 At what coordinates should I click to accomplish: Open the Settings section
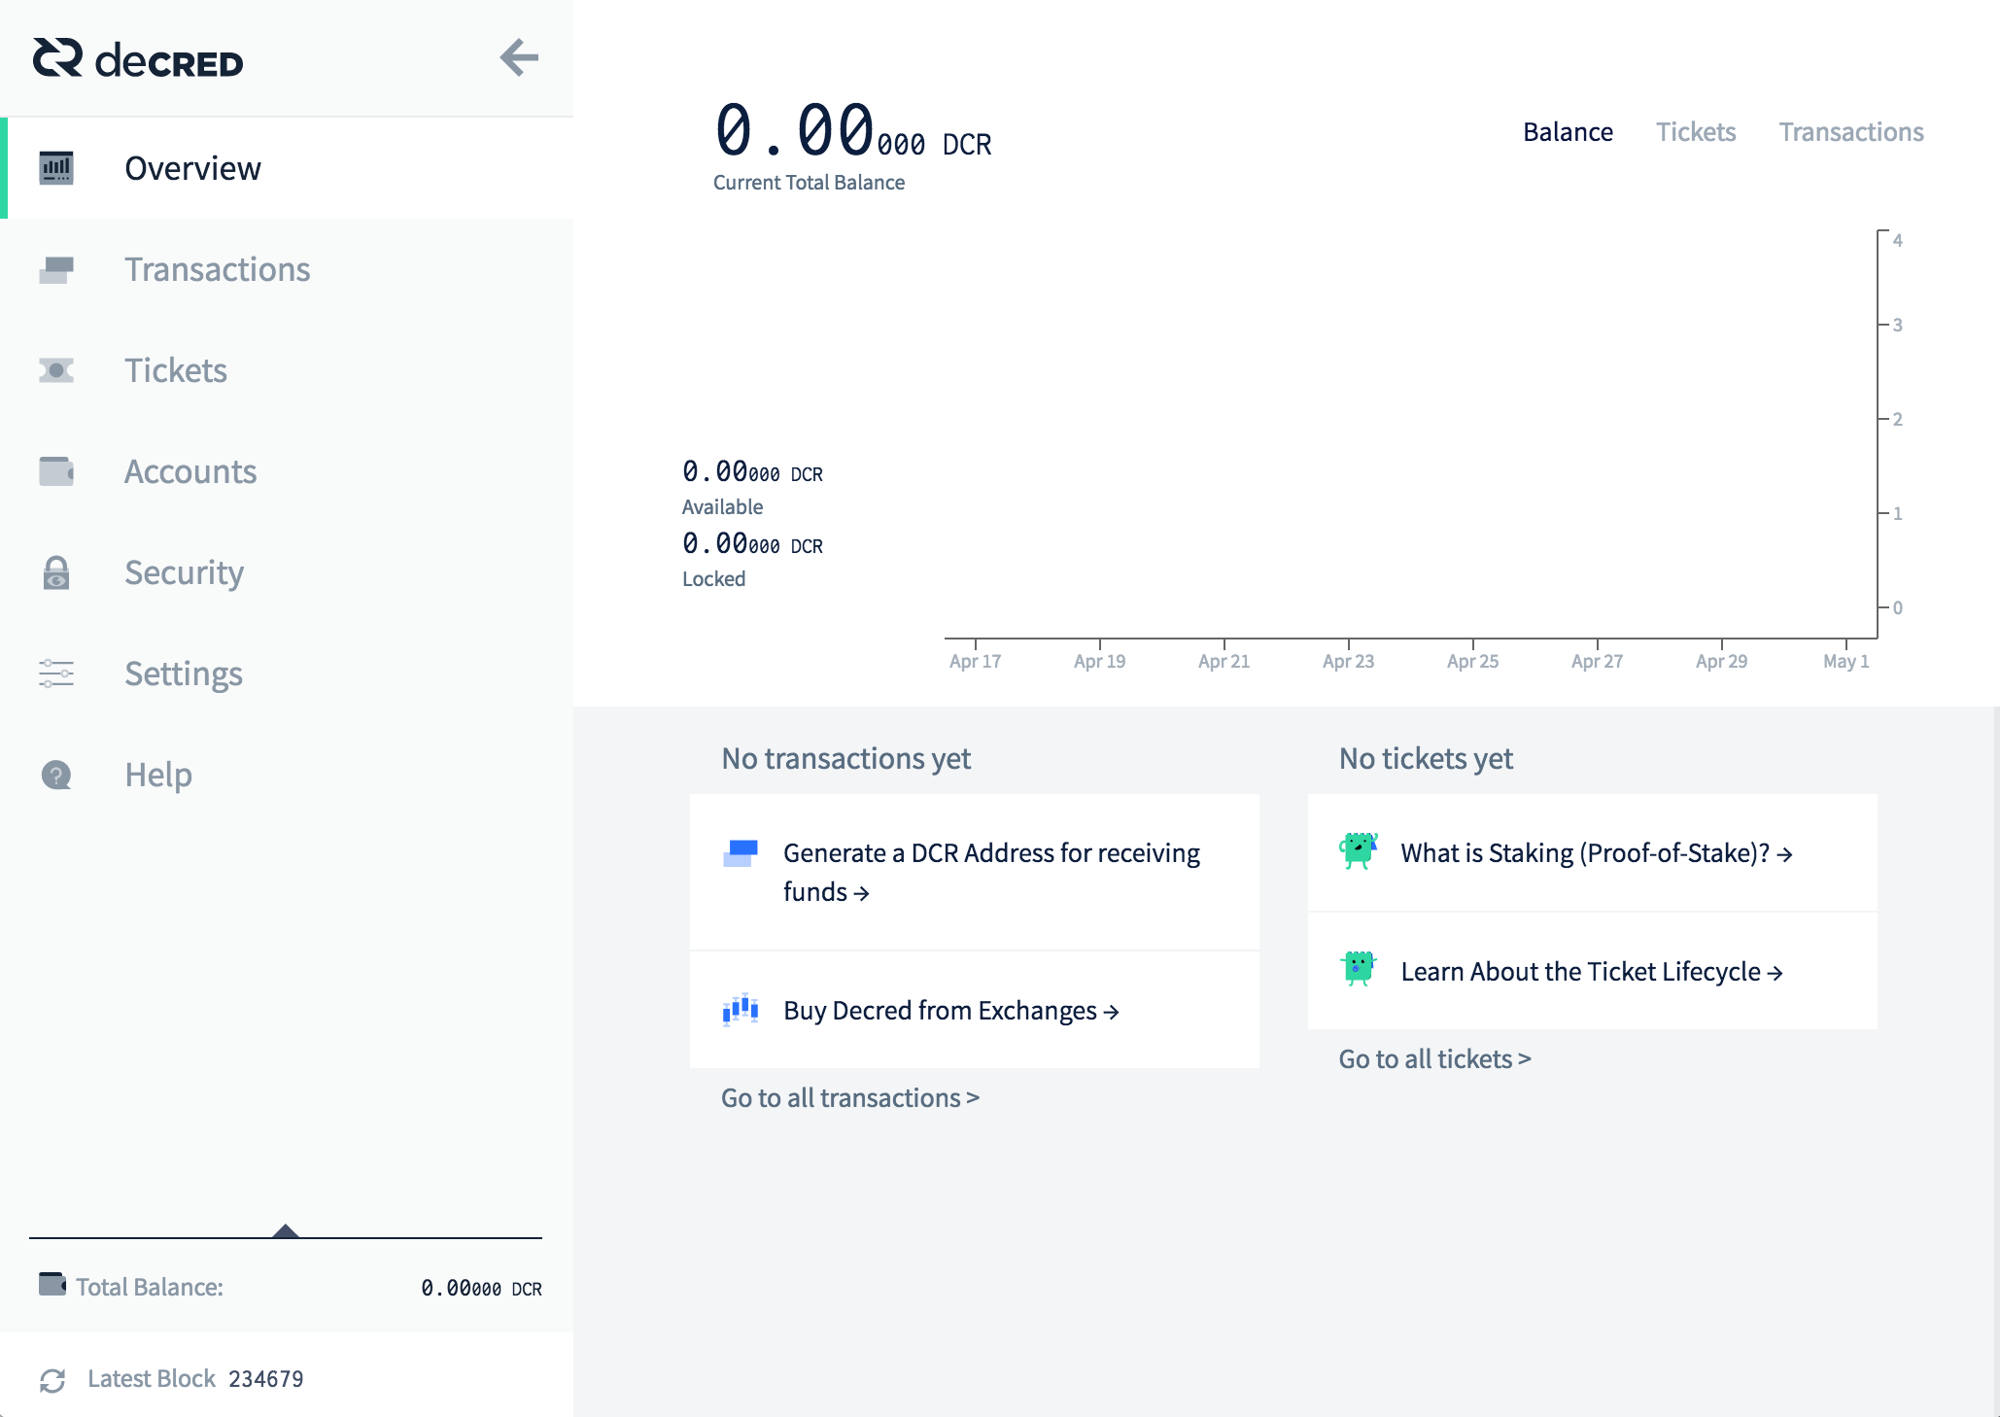pos(287,674)
